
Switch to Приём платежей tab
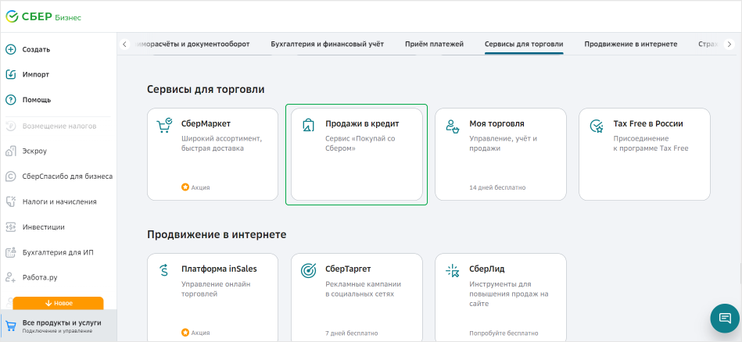click(434, 44)
